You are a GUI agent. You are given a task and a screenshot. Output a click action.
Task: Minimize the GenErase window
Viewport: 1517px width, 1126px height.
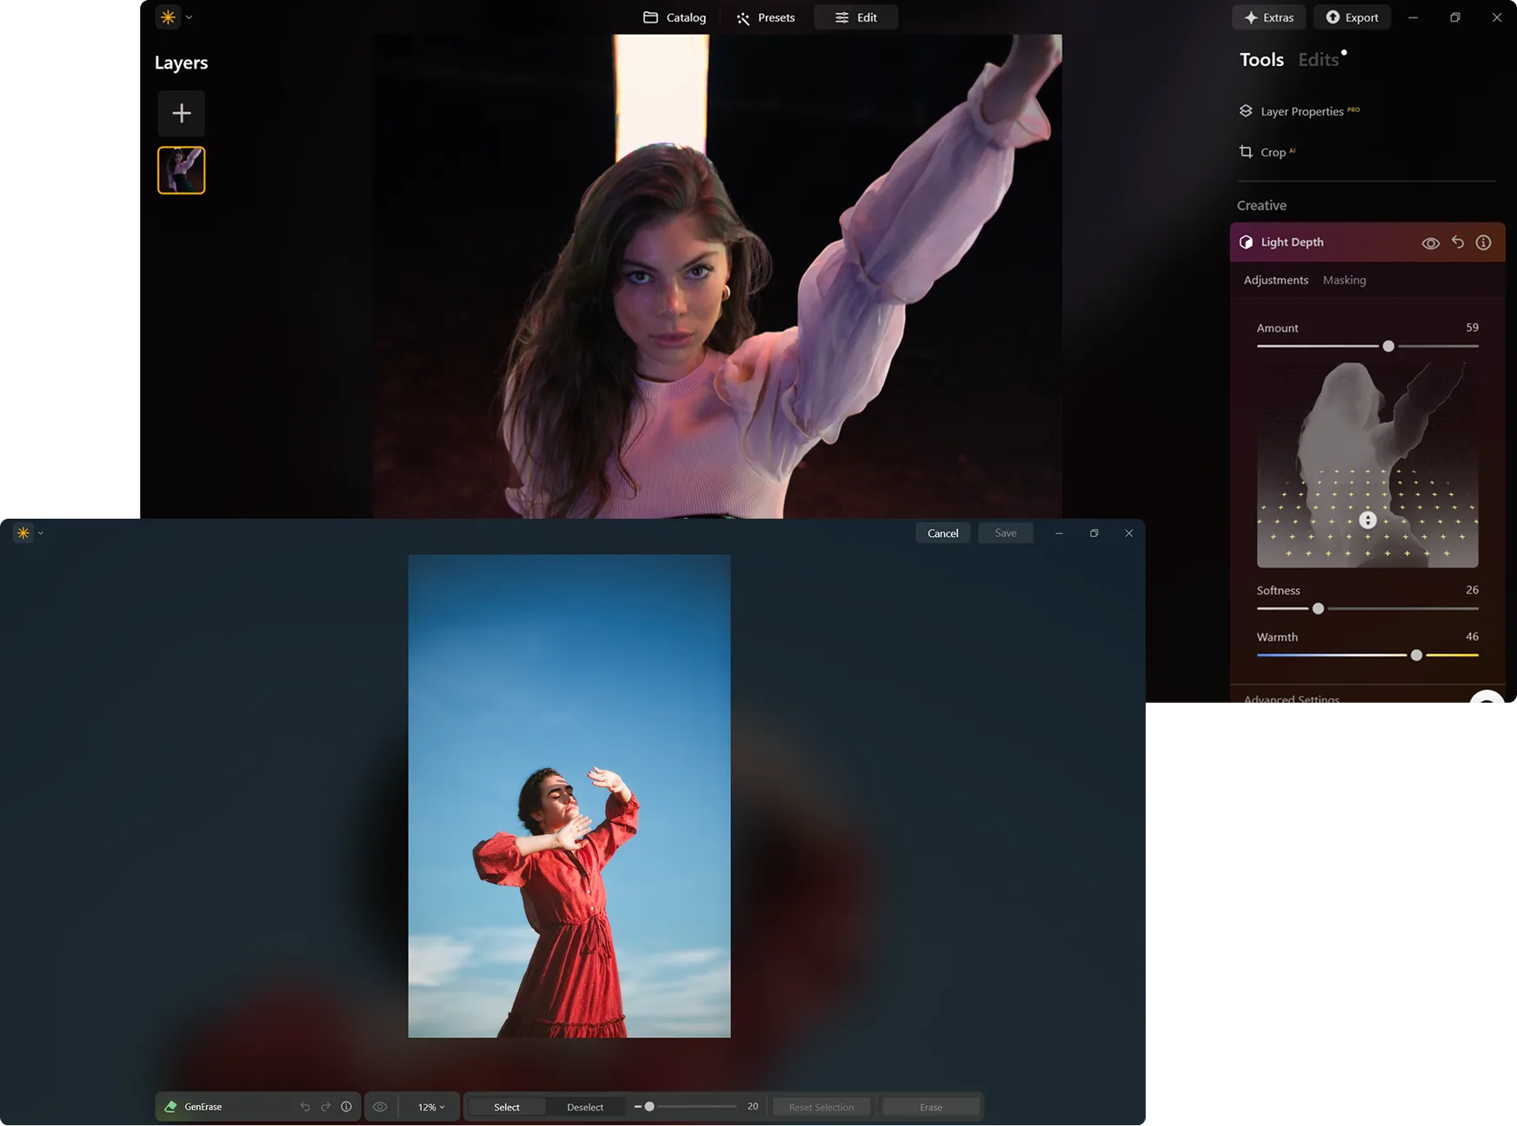click(1059, 533)
